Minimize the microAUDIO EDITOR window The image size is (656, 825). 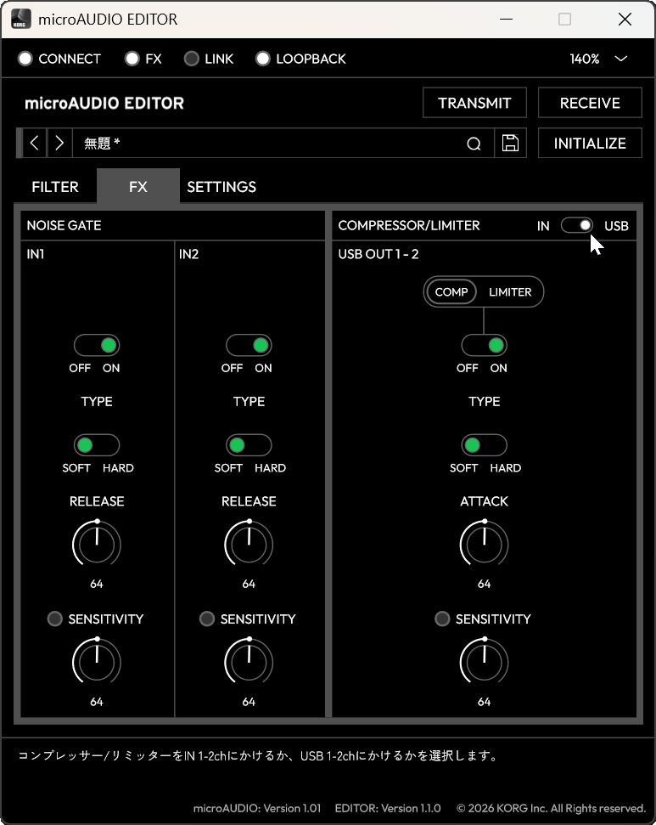[x=506, y=19]
